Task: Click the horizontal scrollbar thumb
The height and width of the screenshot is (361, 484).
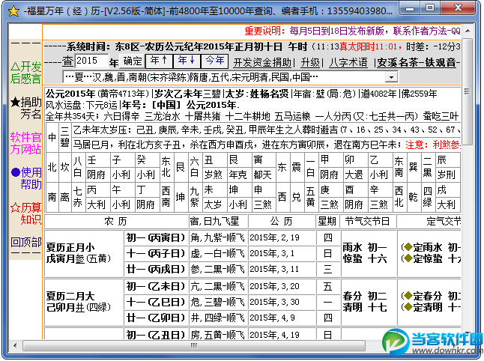Action: tap(194, 345)
